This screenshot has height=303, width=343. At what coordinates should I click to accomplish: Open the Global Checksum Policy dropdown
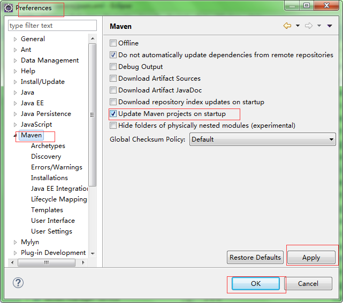click(263, 139)
